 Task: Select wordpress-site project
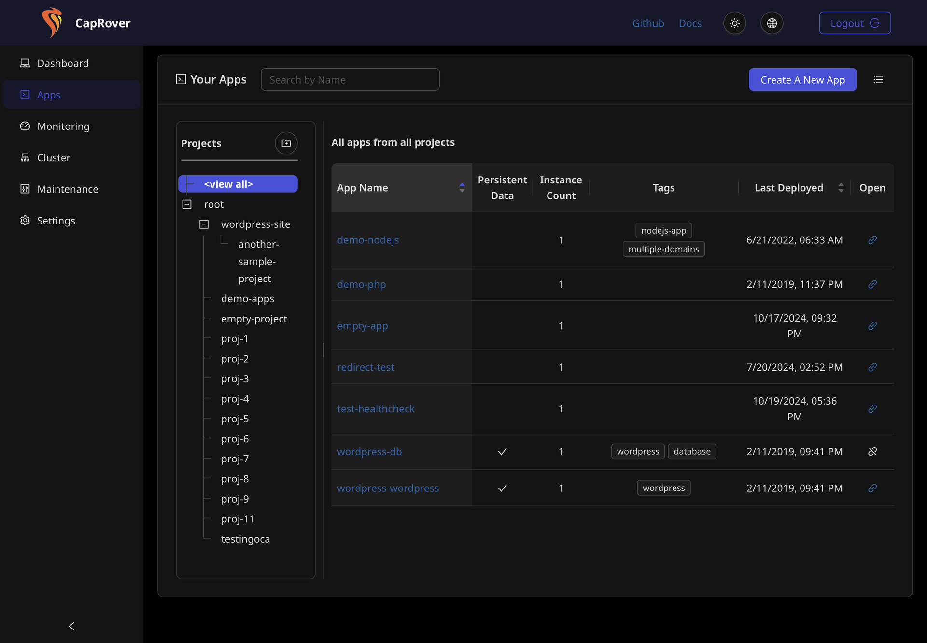(255, 224)
